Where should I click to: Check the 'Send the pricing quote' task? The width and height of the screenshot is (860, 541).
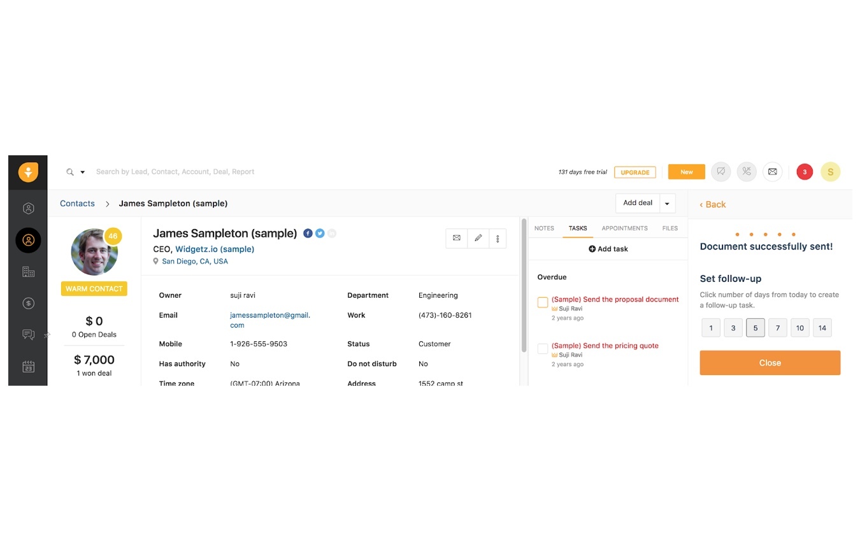click(543, 349)
